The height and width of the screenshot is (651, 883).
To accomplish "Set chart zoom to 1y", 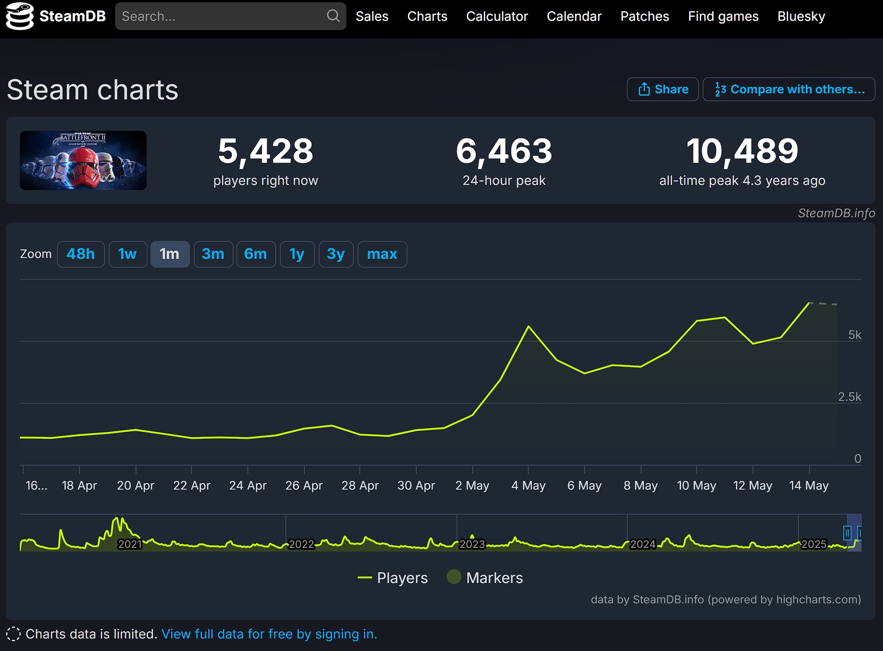I will click(297, 254).
